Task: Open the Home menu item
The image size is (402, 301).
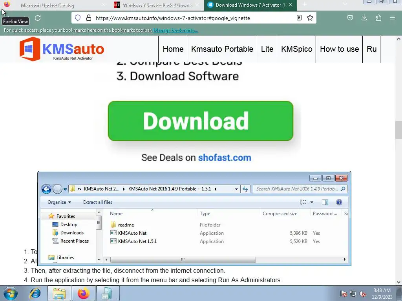Action: 173,49
